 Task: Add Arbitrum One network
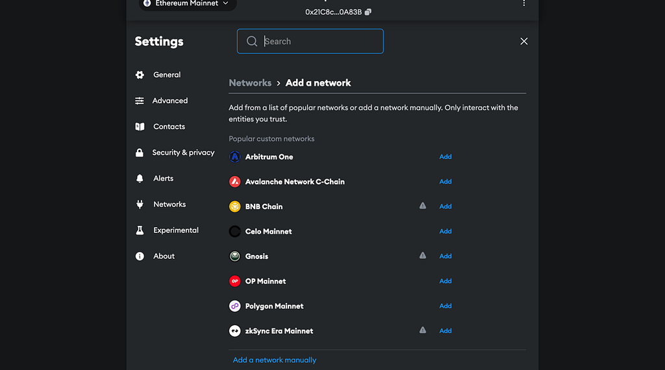pyautogui.click(x=445, y=156)
